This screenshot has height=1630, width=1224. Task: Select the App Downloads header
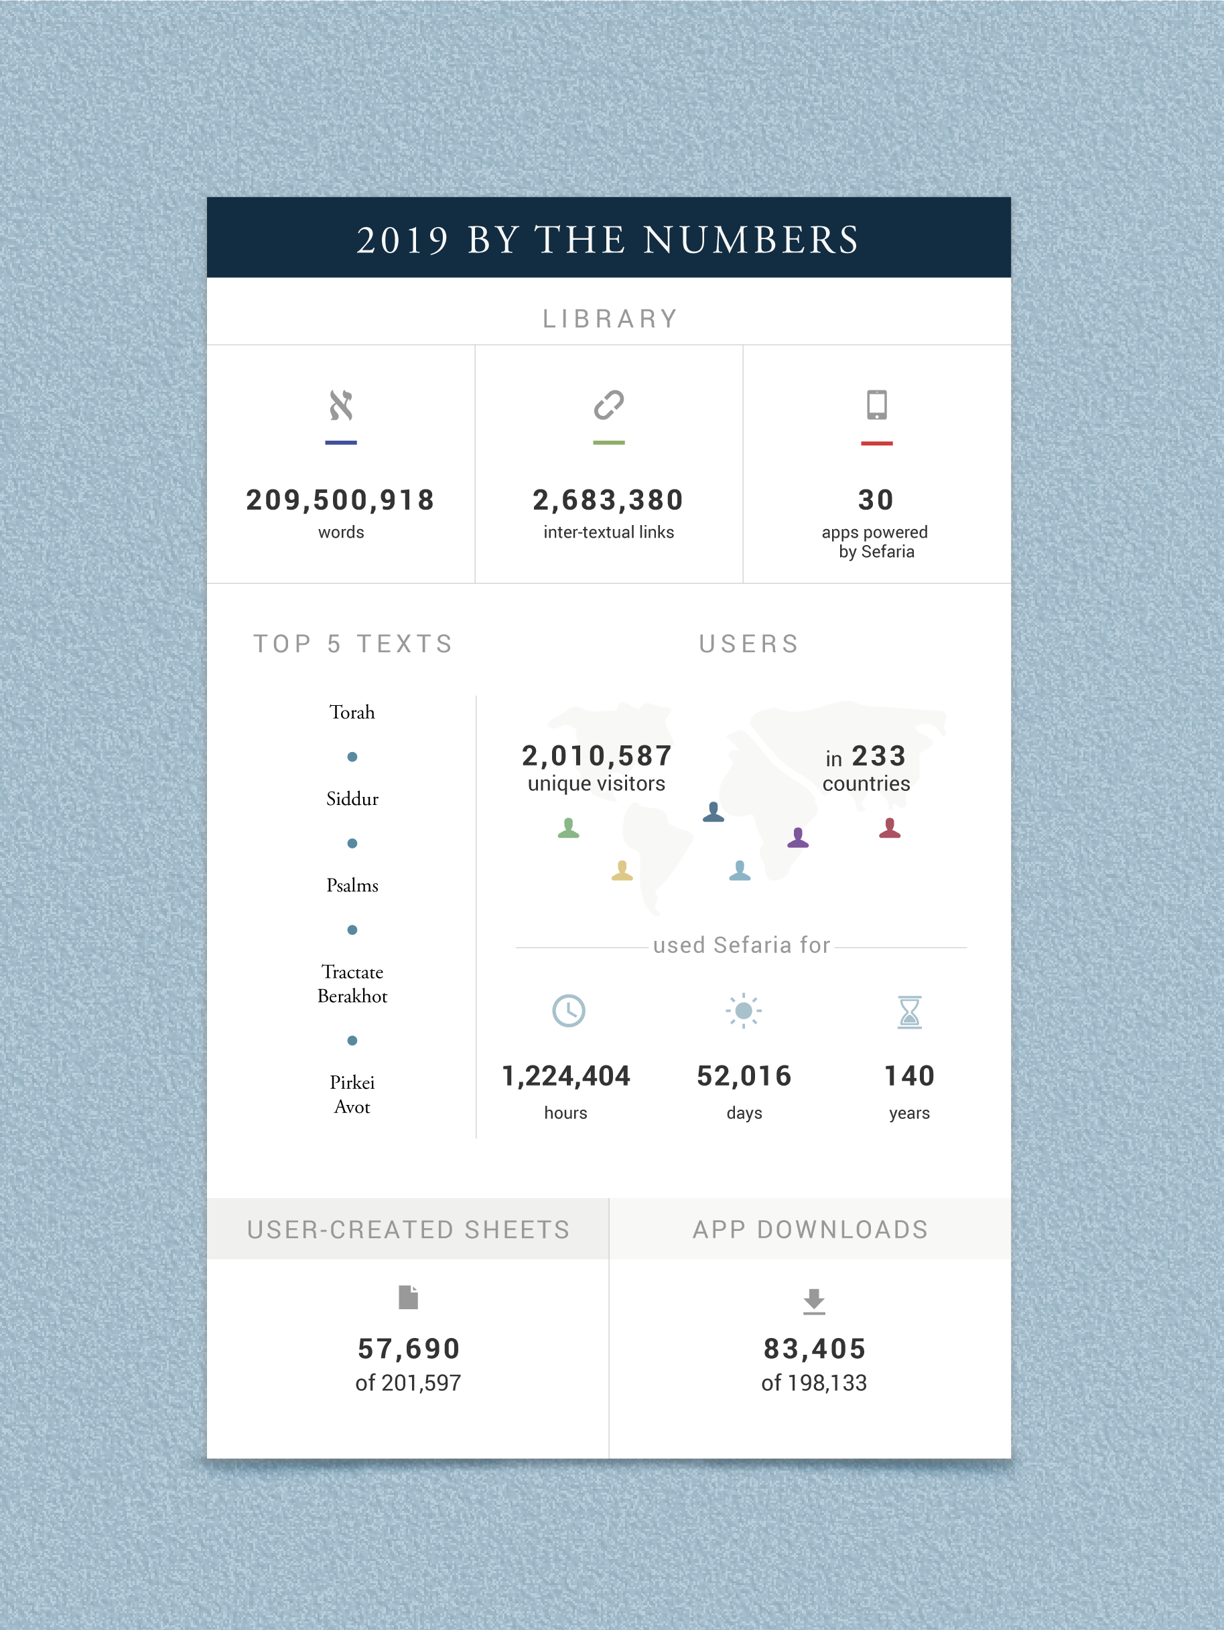(x=811, y=1228)
